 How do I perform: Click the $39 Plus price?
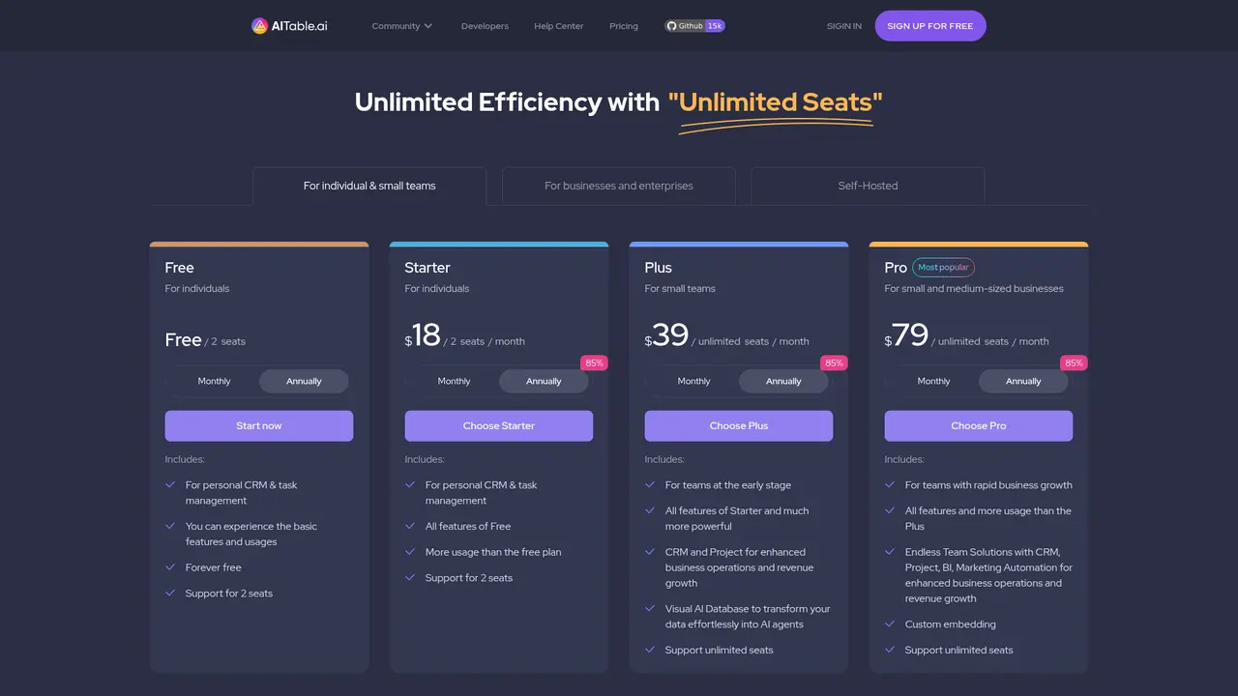[666, 335]
